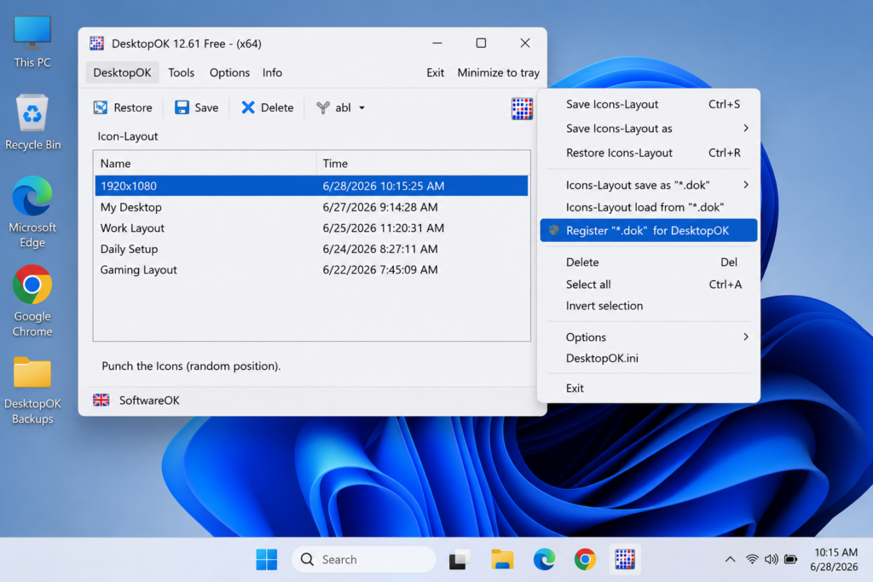Open the Info menu
This screenshot has height=582, width=873.
point(272,72)
